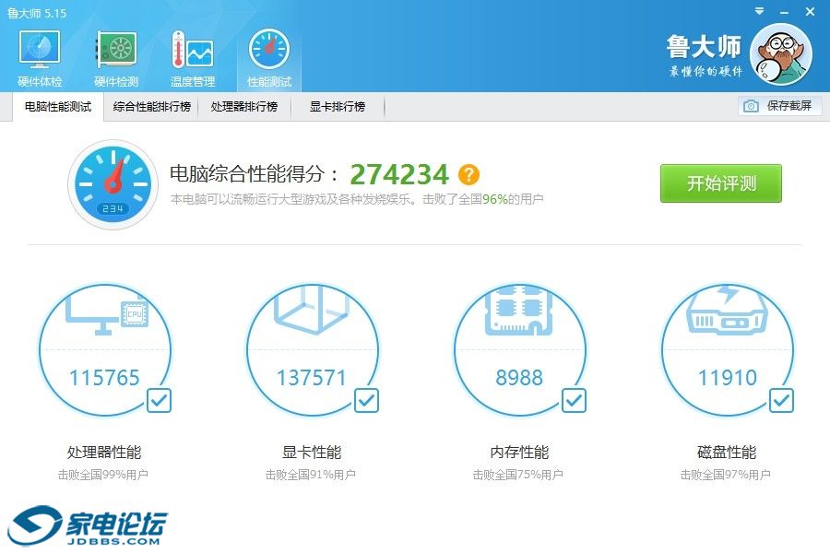The image size is (830, 553).
Task: Switch to the 综合性能排行榜 tab
Action: pos(152,107)
